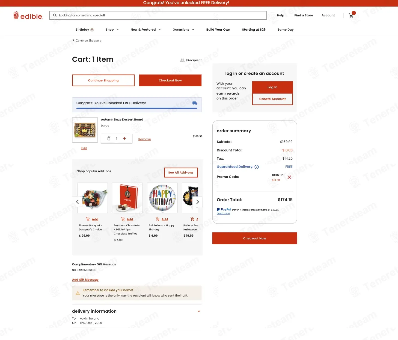Open the Birthday menu item

tap(85, 30)
